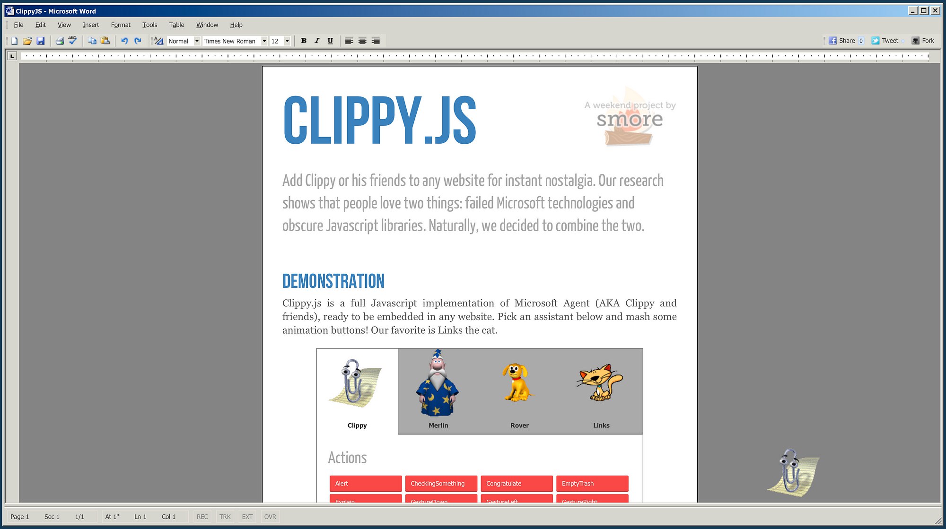Click the GitHub Fork icon
The image size is (946, 529).
point(916,41)
